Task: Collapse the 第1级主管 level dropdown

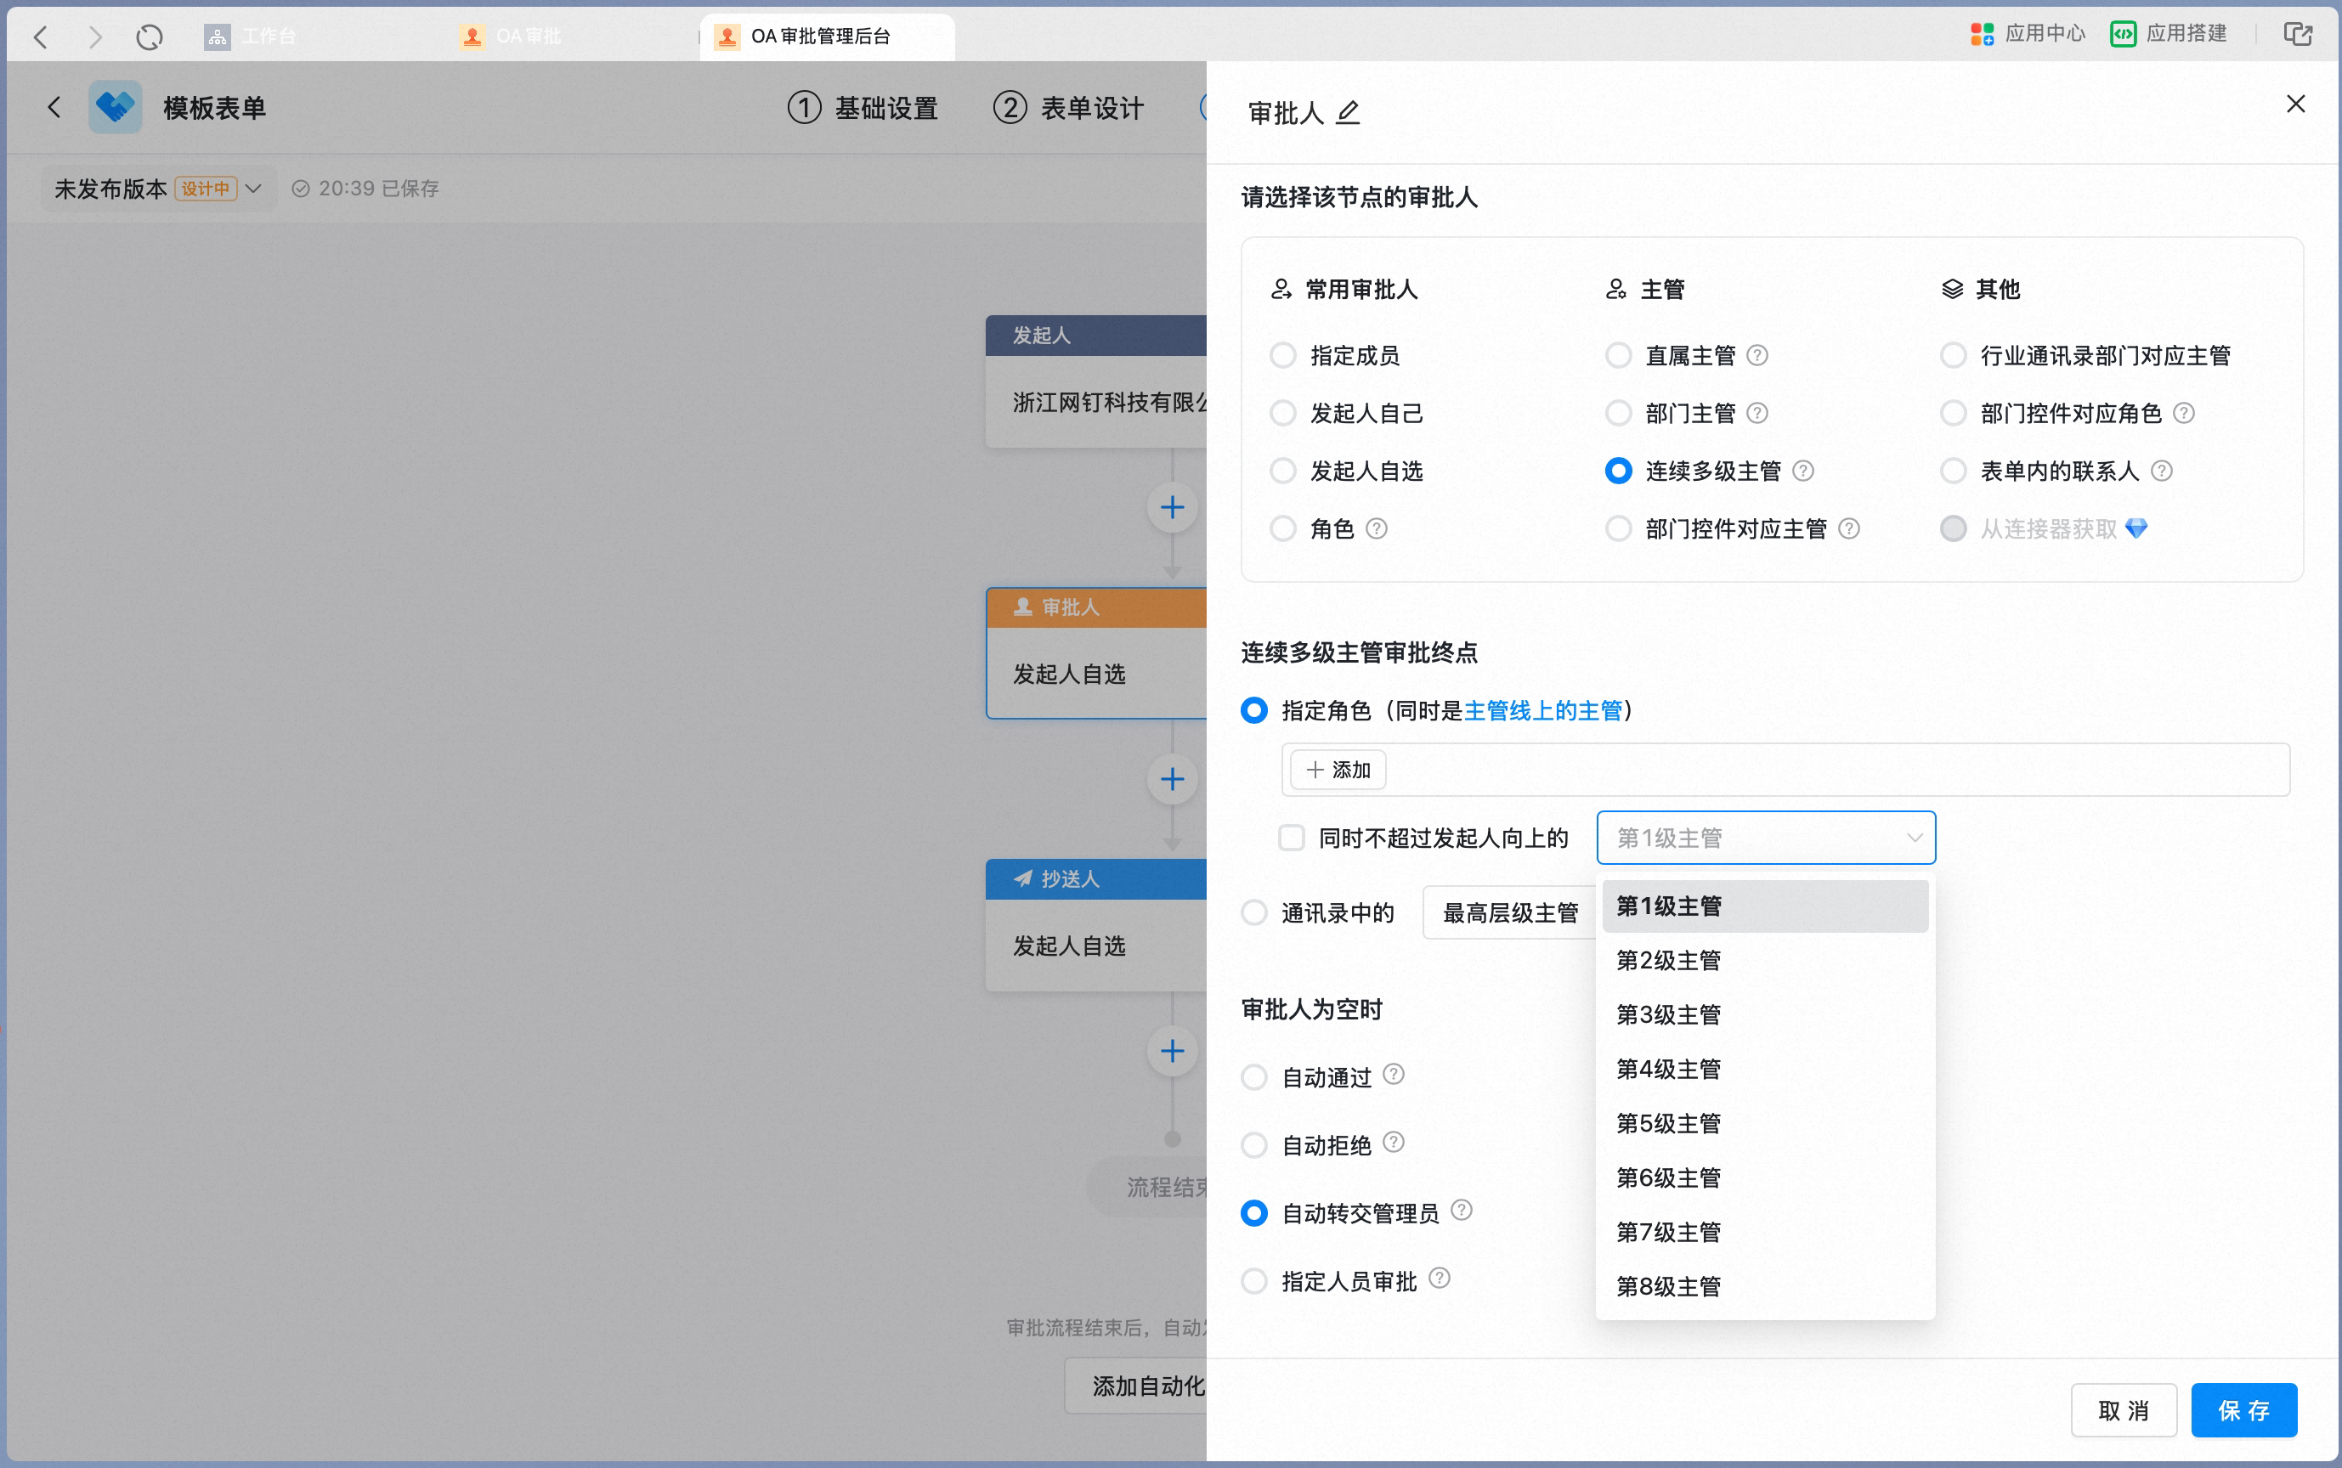Action: pyautogui.click(x=1765, y=838)
